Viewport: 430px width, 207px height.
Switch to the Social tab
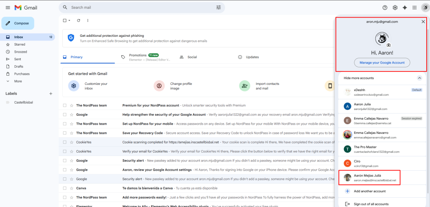click(x=192, y=57)
